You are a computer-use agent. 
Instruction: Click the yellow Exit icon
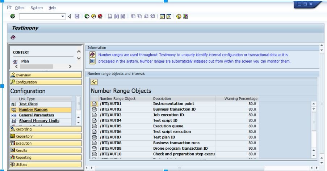(x=94, y=16)
